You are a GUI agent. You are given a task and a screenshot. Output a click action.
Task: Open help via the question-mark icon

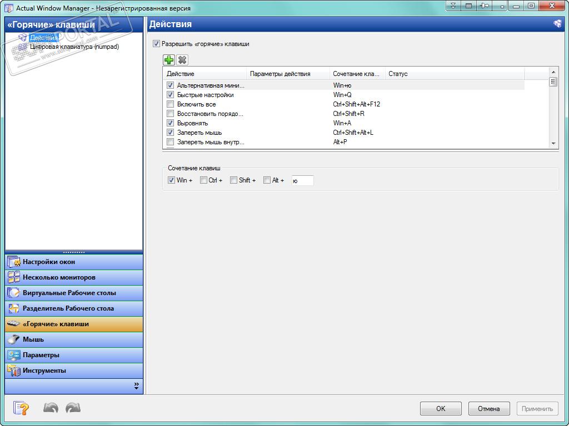(x=21, y=408)
